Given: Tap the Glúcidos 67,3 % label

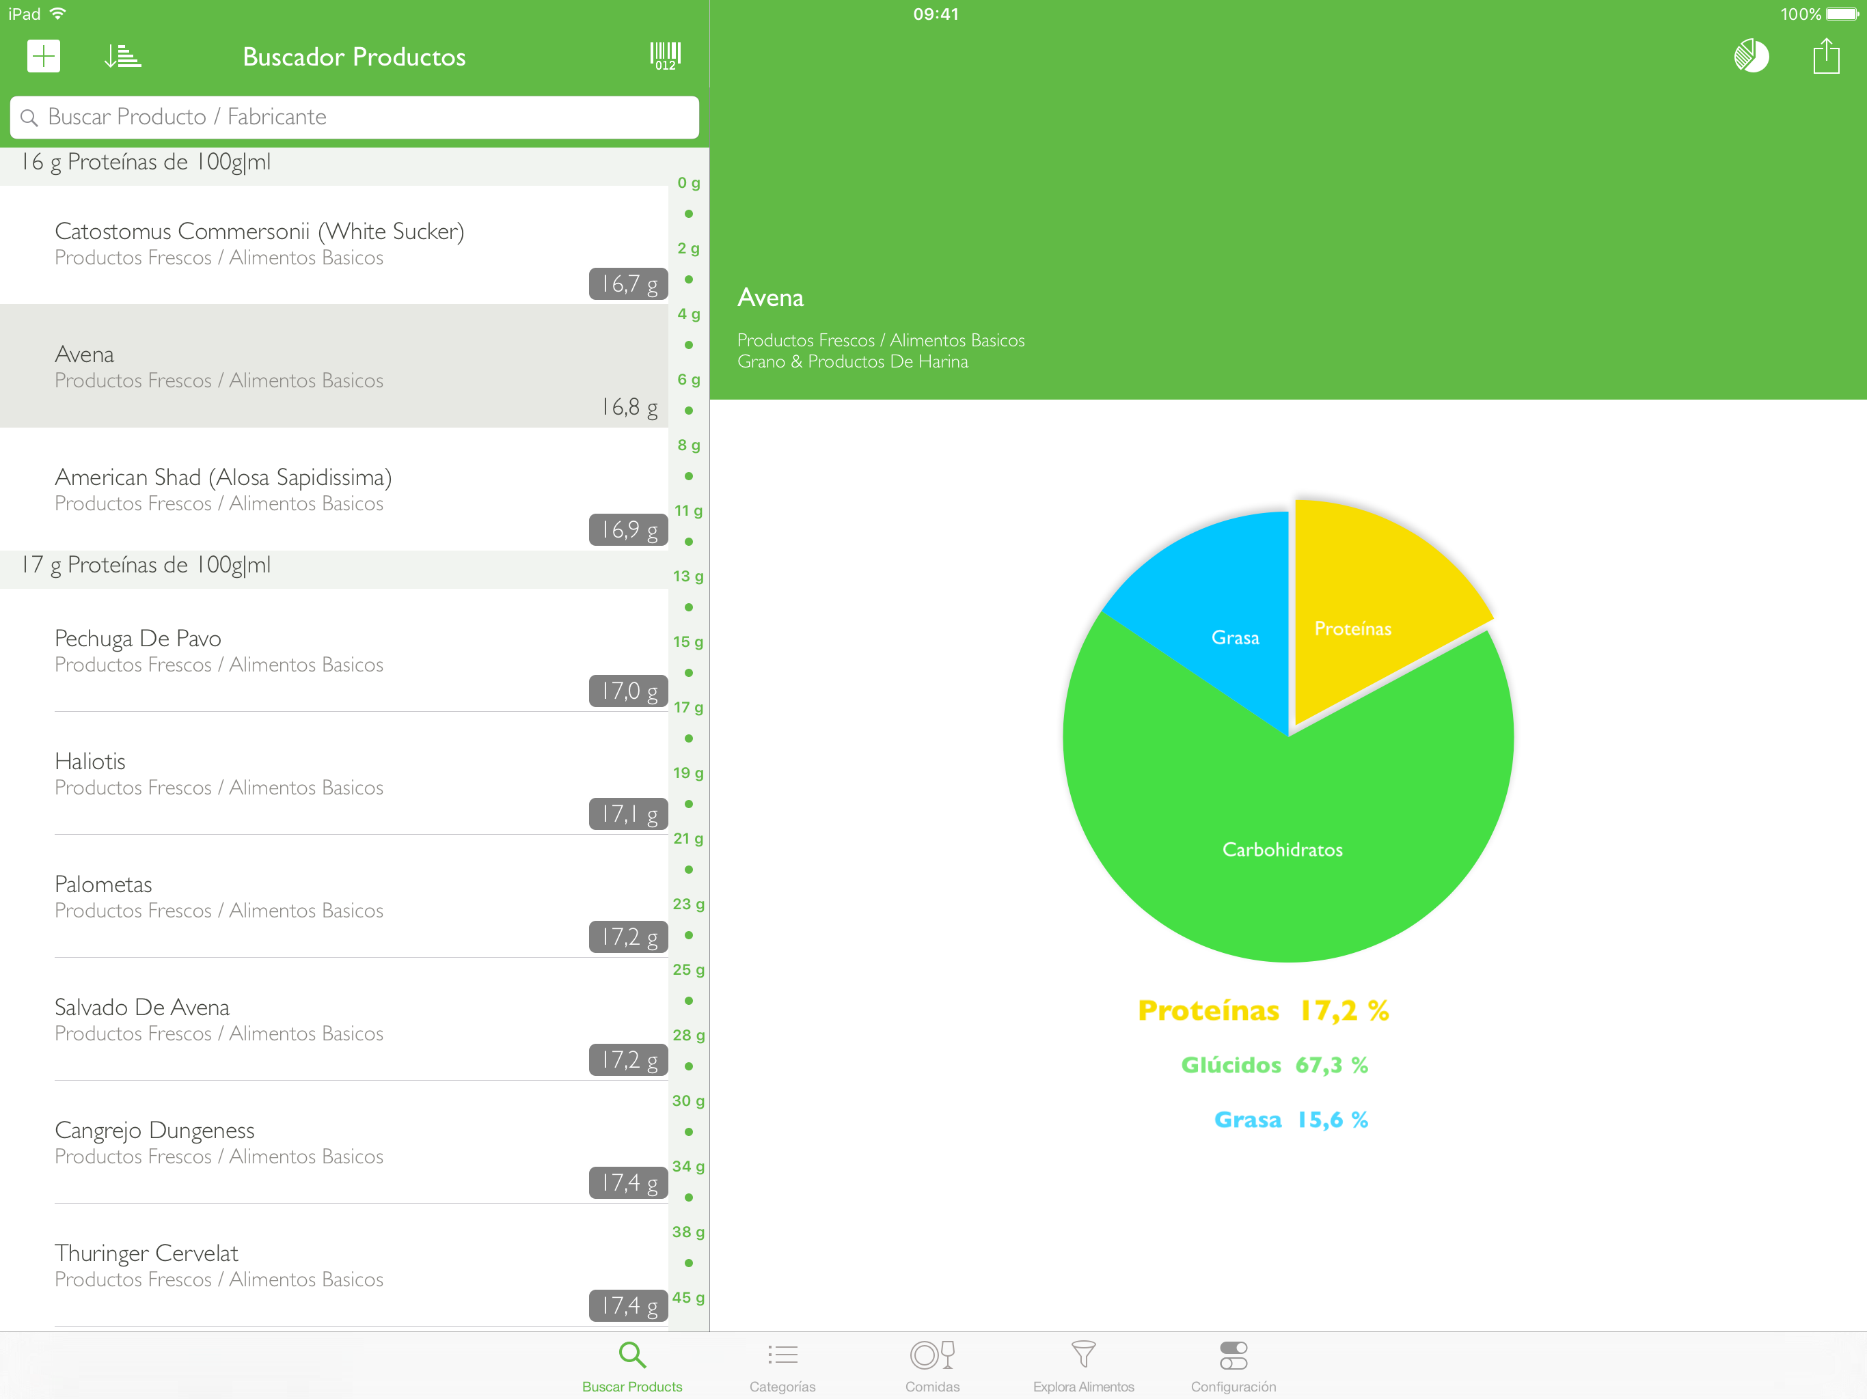Looking at the screenshot, I should click(1275, 1066).
